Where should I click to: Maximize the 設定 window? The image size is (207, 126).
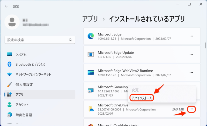[x=189, y=4]
